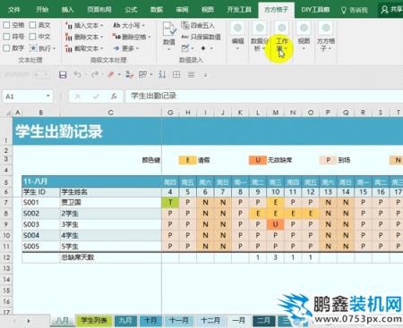Image resolution: width=403 pixels, height=328 pixels.
Task: Click the Undo arrow icon
Action: (x=78, y=74)
